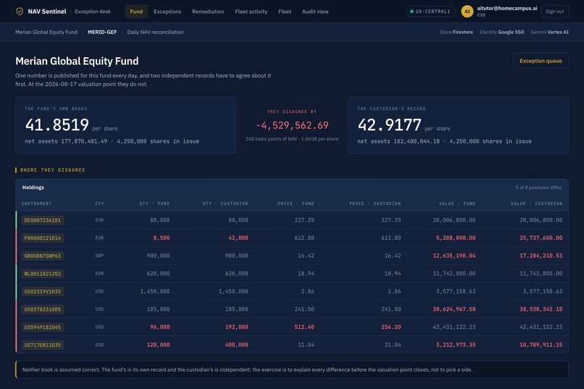
Task: Select instrument tag FR0000121014
Action: (43, 238)
